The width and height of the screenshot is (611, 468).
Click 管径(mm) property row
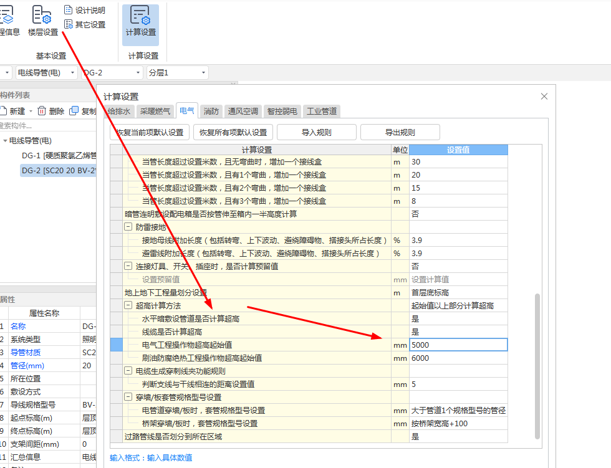(48, 366)
